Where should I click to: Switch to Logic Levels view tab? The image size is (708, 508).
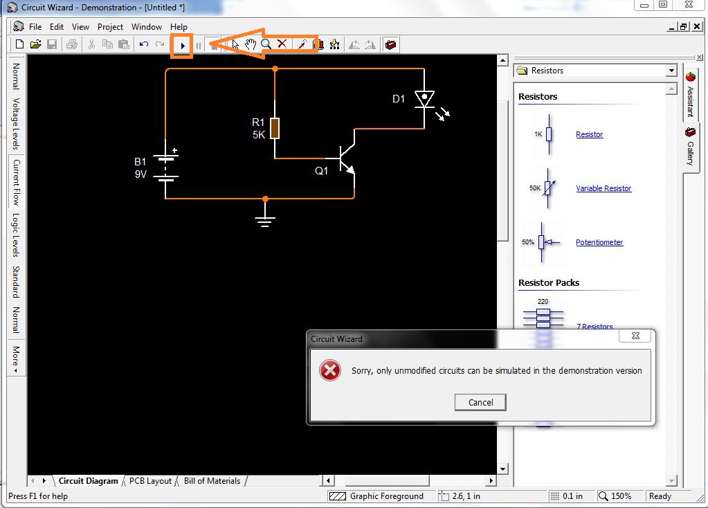[x=16, y=235]
